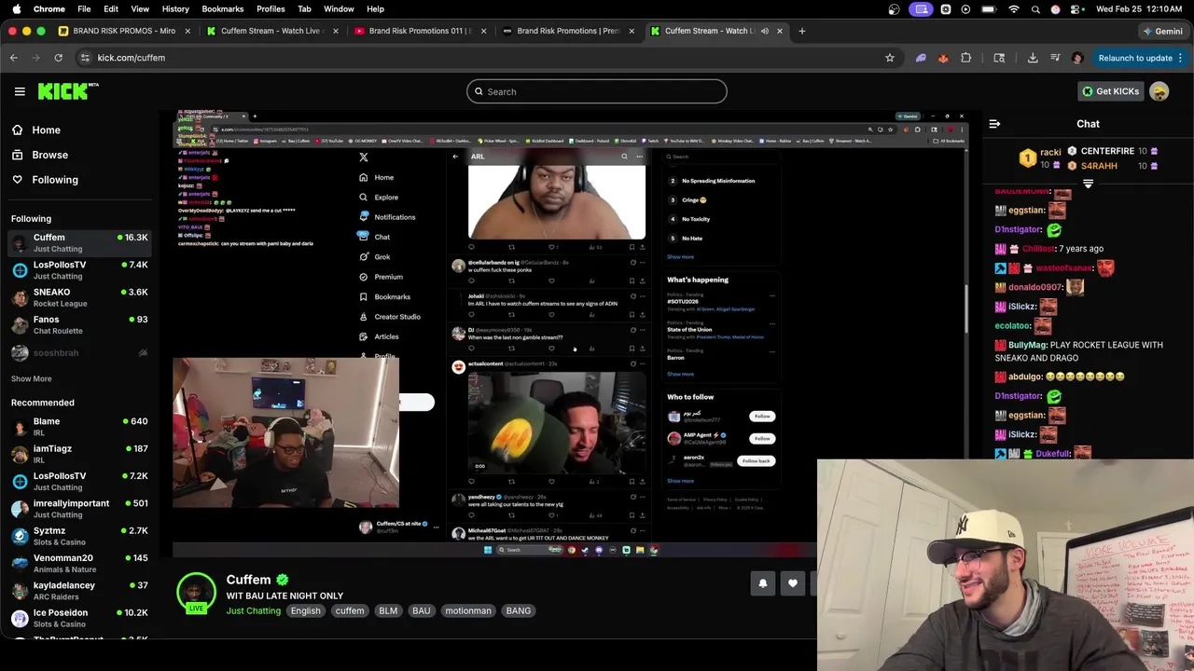This screenshot has width=1194, height=671.
Task: Click the Wi-Fi status icon
Action: pyautogui.click(x=1014, y=8)
